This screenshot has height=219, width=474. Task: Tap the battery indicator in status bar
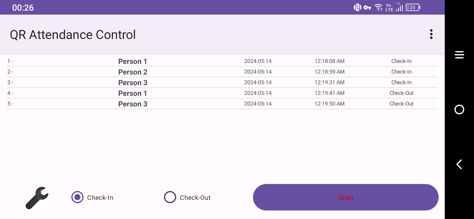[x=413, y=8]
